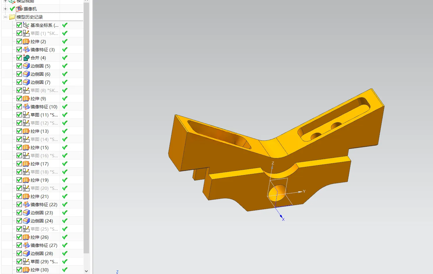This screenshot has height=274, width=433.
Task: Click the extrude icon beside 拉伸 (2)
Action: 26,42
